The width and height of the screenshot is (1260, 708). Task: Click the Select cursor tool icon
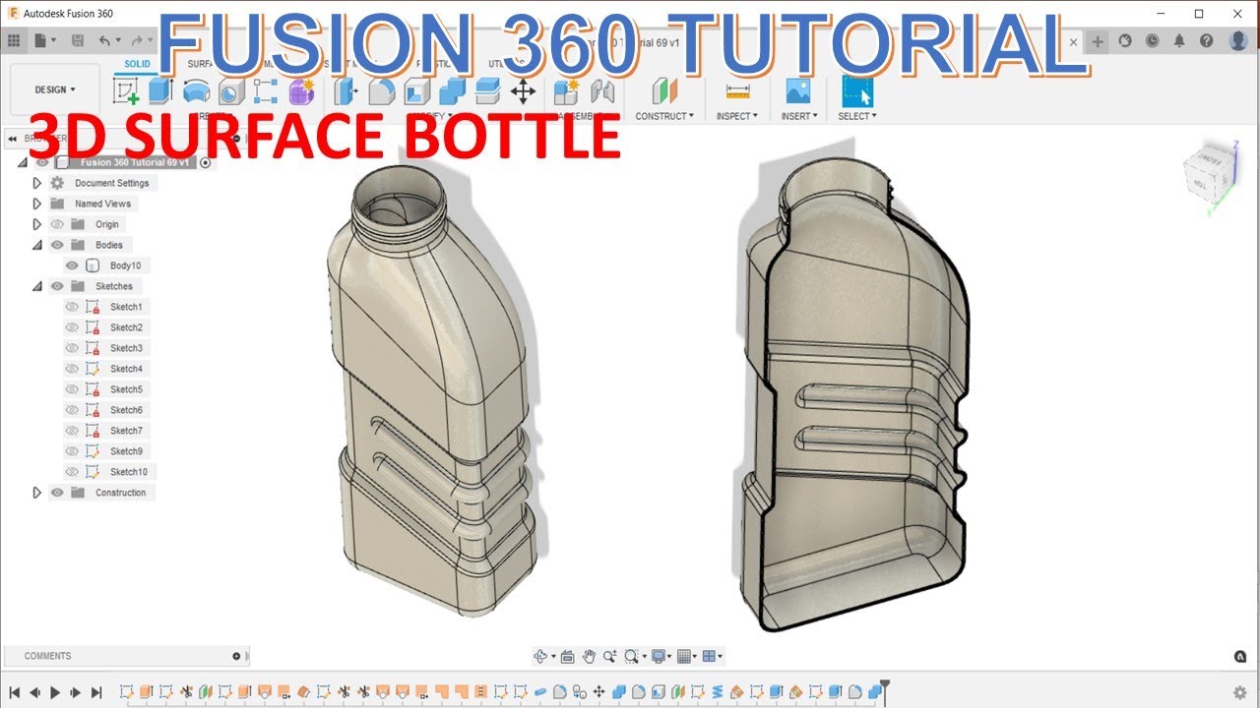[857, 91]
